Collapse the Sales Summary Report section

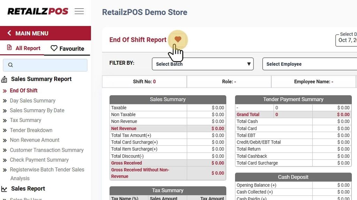pos(41,79)
